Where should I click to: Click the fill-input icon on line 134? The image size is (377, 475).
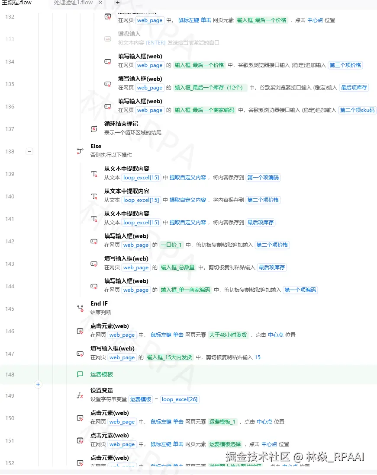tap(108, 61)
